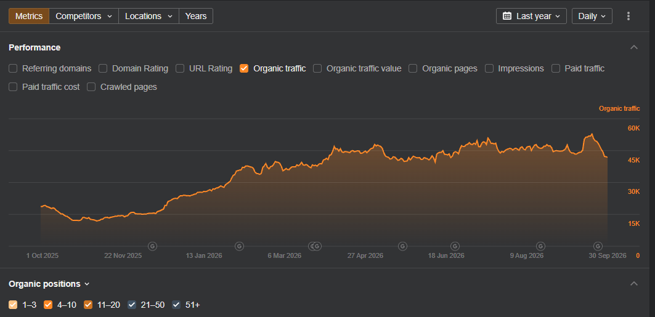655x317 pixels.
Task: Click the 18 Jun 2026 date label
Action: [446, 255]
